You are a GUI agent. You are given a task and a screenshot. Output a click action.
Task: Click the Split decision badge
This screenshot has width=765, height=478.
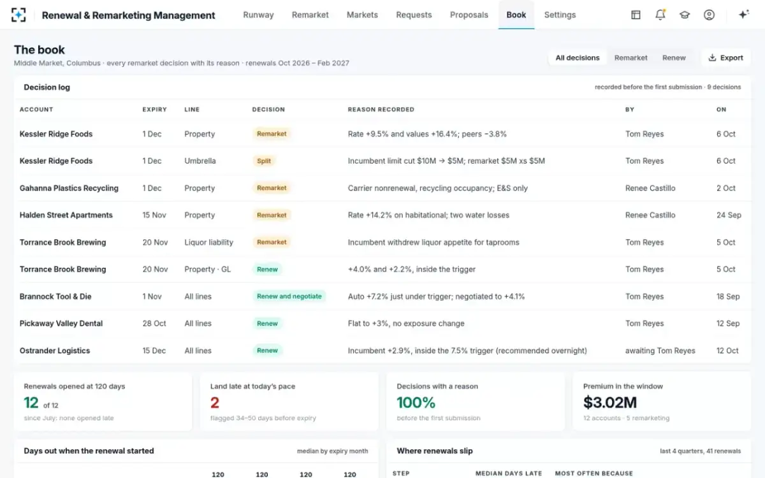[264, 161]
